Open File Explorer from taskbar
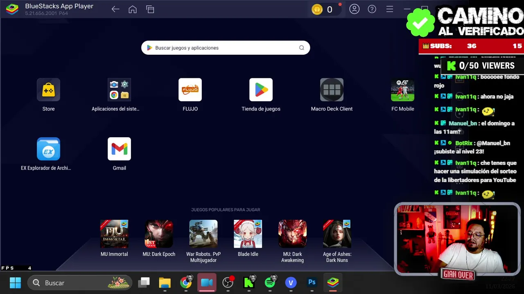 tap(165, 283)
